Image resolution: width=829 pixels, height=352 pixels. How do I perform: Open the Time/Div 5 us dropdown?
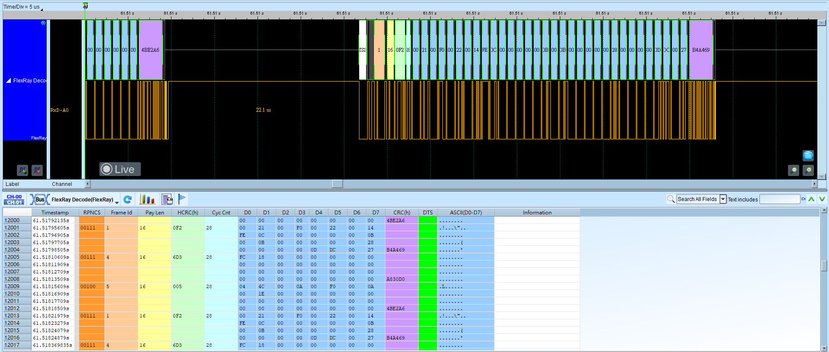pyautogui.click(x=23, y=7)
